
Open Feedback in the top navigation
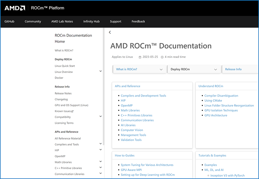click(x=138, y=21)
